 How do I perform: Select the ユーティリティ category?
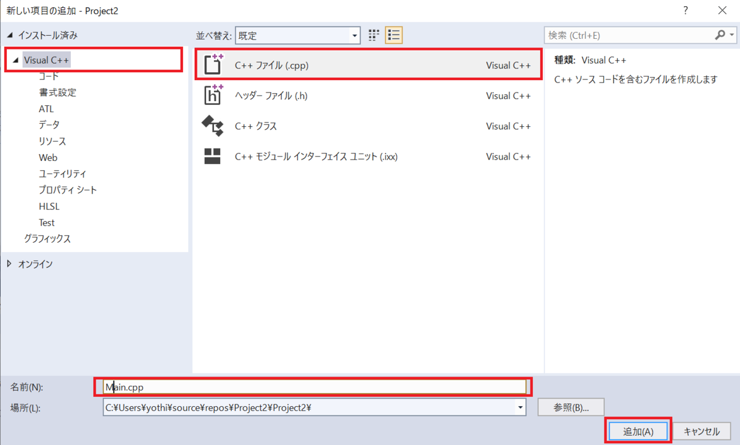[62, 174]
